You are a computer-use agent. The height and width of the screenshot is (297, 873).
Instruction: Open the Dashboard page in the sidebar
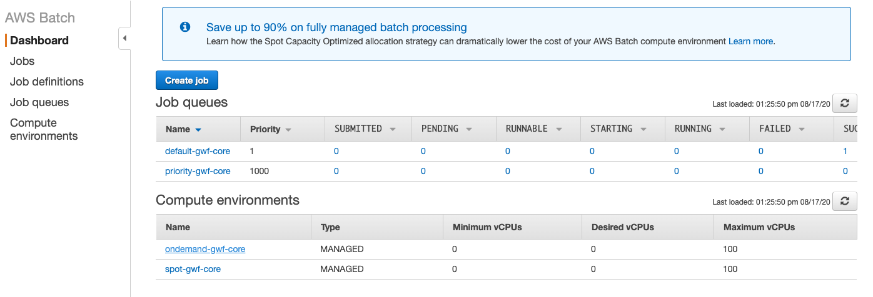coord(39,41)
